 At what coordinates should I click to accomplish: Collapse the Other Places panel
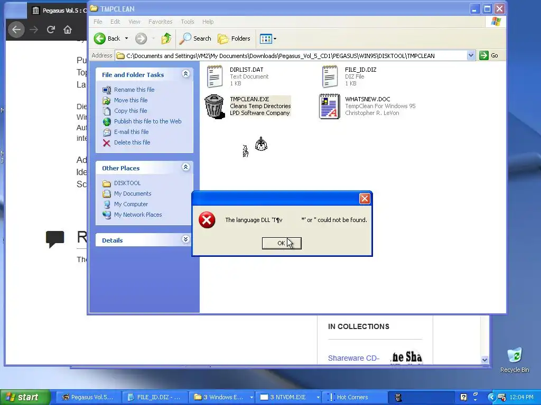click(185, 167)
